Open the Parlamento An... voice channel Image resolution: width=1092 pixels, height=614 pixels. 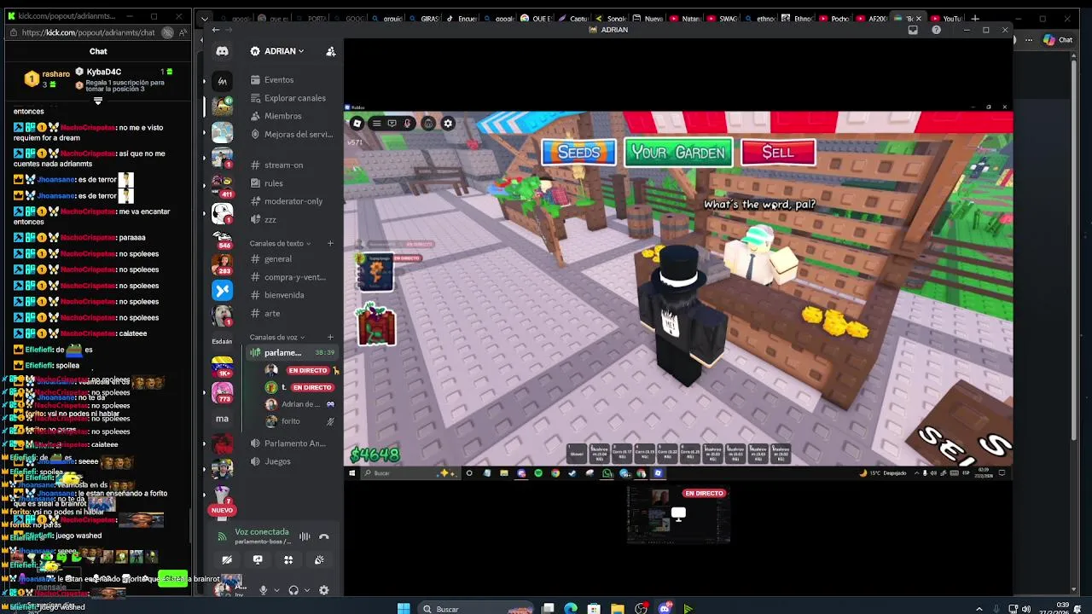point(294,443)
